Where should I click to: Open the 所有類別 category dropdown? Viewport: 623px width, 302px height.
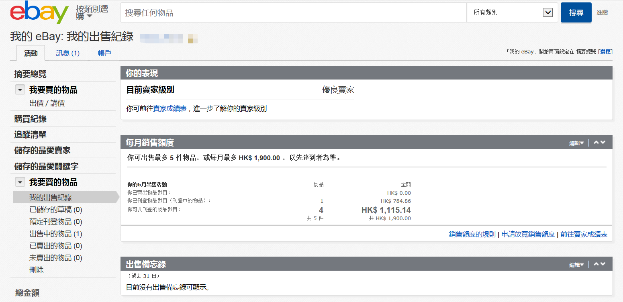512,12
